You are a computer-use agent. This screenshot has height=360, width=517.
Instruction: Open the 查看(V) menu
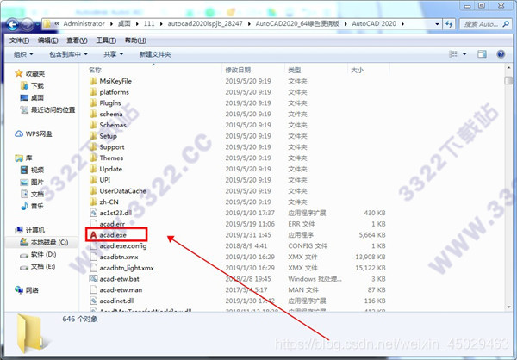point(77,40)
